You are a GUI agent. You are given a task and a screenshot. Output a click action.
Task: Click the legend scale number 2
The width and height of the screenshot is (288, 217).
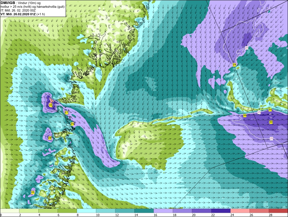20,215
